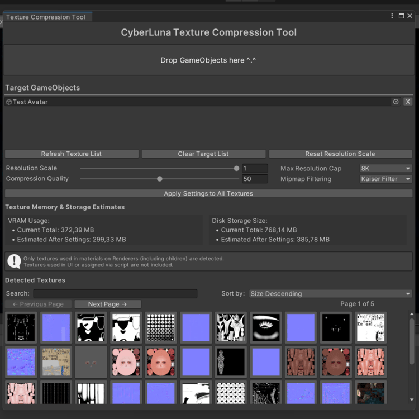Open the Max Resolution Cap dropdown
Viewport: 419px width, 419px height.
(385, 168)
